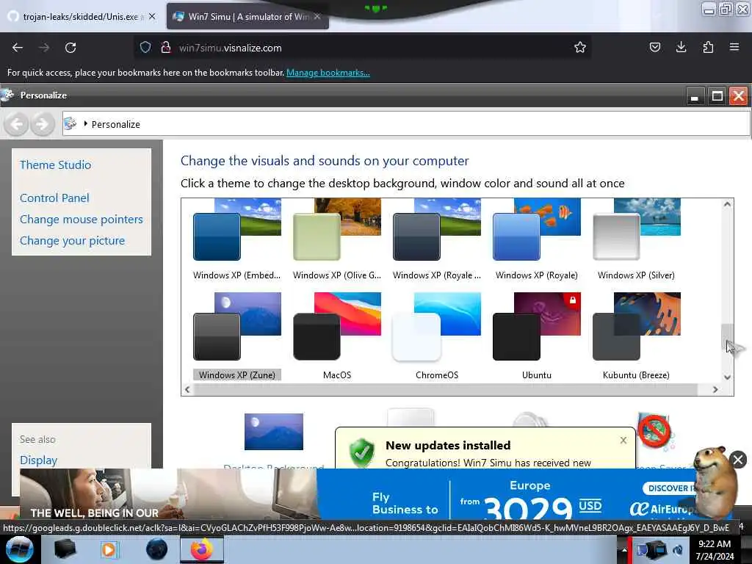
Task: Minimize the Personalize window
Action: [695, 96]
